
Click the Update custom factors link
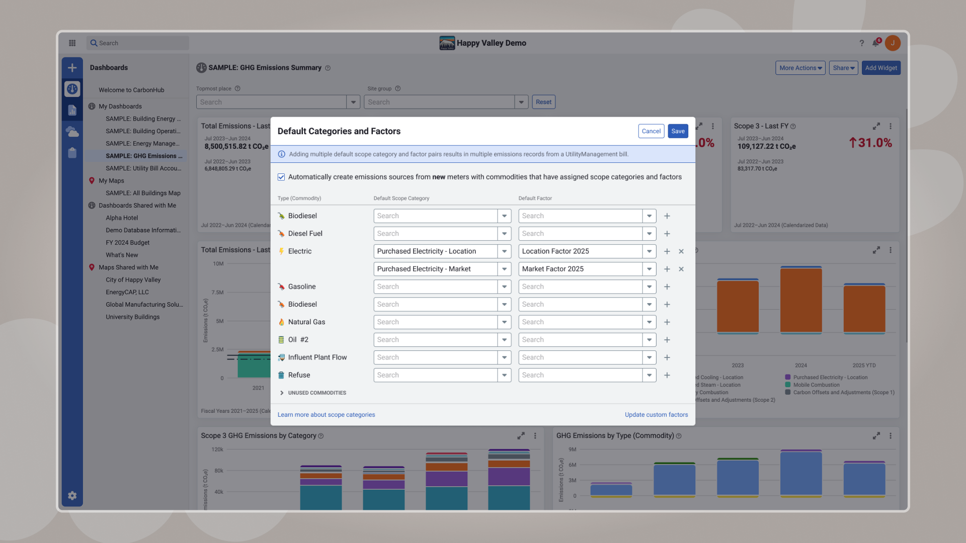(656, 415)
